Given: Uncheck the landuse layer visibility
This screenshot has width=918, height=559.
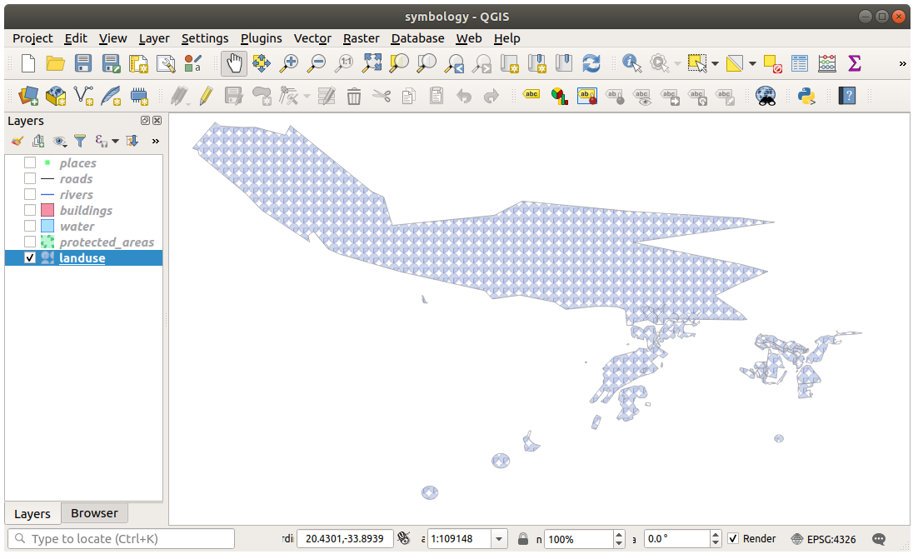Looking at the screenshot, I should click(30, 258).
